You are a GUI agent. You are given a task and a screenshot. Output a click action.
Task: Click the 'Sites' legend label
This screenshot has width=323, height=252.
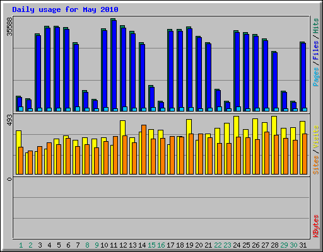pyautogui.click(x=315, y=165)
